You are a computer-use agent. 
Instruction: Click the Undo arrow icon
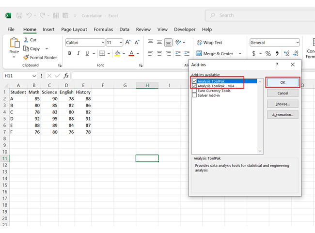point(29,16)
